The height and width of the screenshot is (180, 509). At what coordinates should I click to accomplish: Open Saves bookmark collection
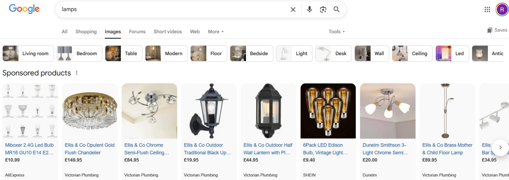pyautogui.click(x=497, y=30)
